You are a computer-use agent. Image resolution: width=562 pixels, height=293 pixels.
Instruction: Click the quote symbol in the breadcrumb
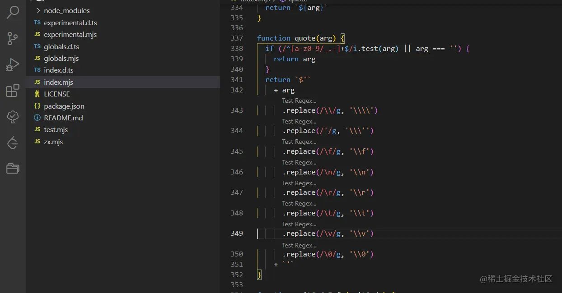click(293, 1)
